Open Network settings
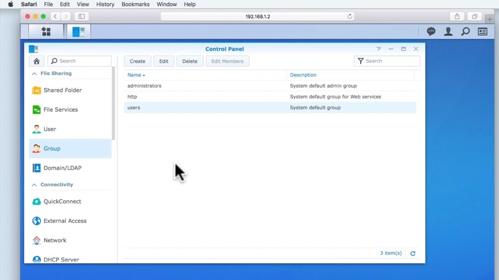The image size is (499, 280). point(70,240)
